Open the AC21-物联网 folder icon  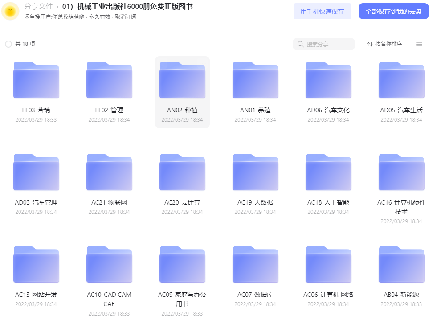[109, 172]
